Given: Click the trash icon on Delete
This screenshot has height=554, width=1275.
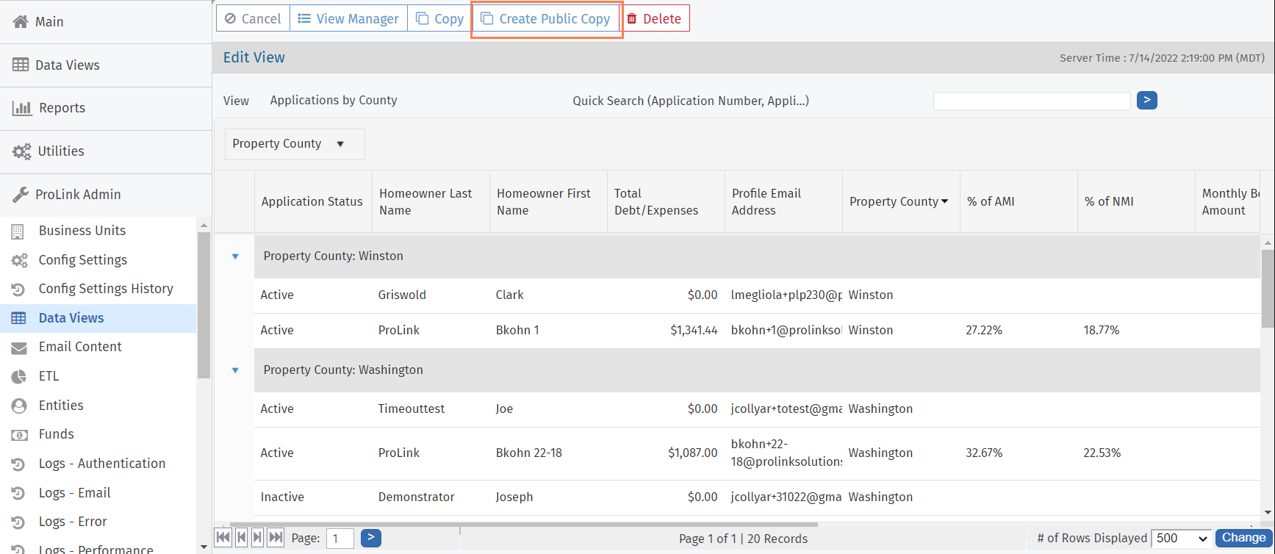Looking at the screenshot, I should (x=632, y=19).
